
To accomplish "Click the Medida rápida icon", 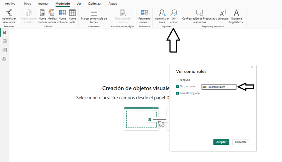I will click(x=52, y=13).
